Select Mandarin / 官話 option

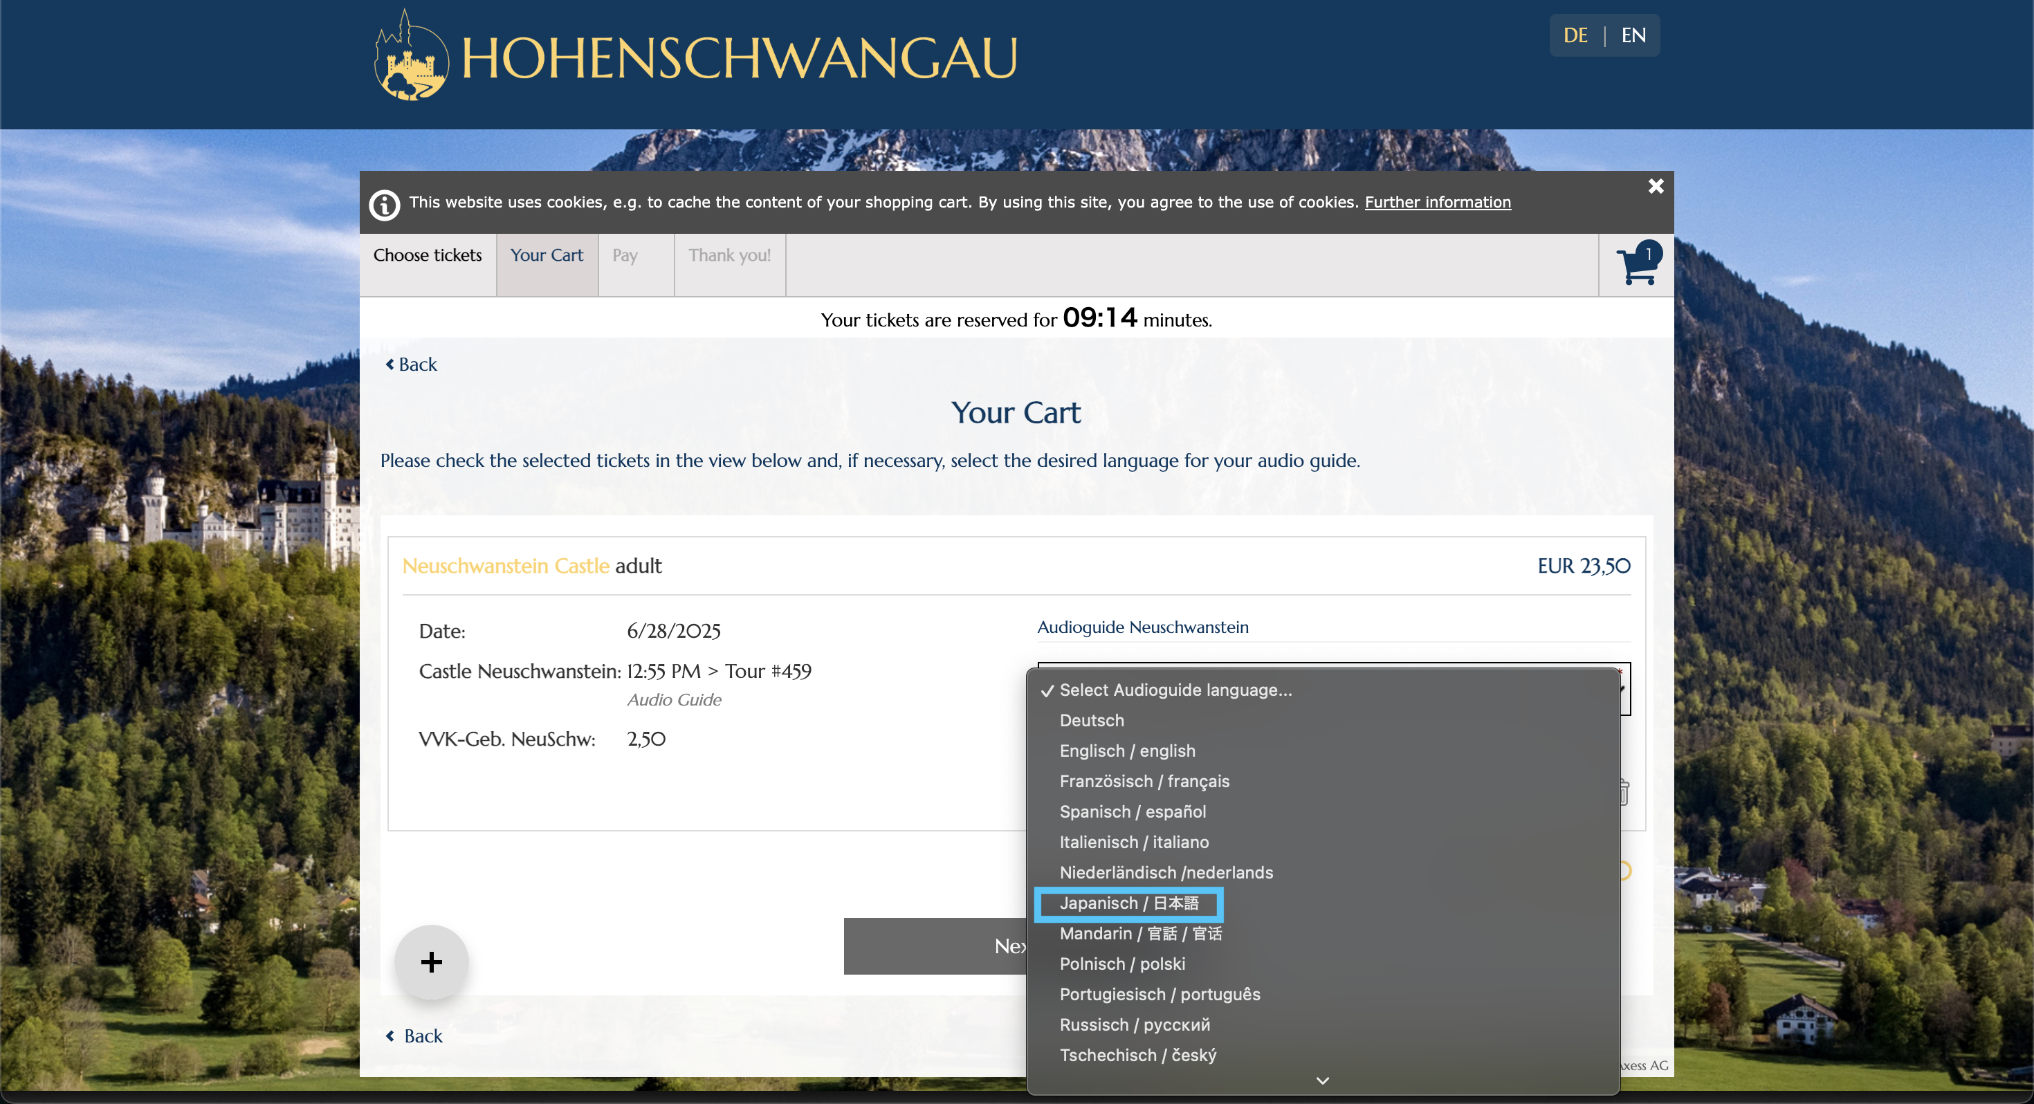pos(1323,933)
